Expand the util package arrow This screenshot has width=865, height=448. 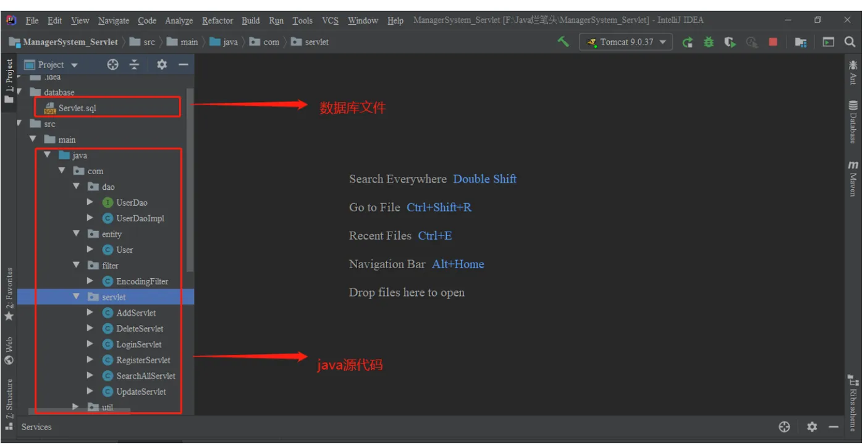point(75,407)
